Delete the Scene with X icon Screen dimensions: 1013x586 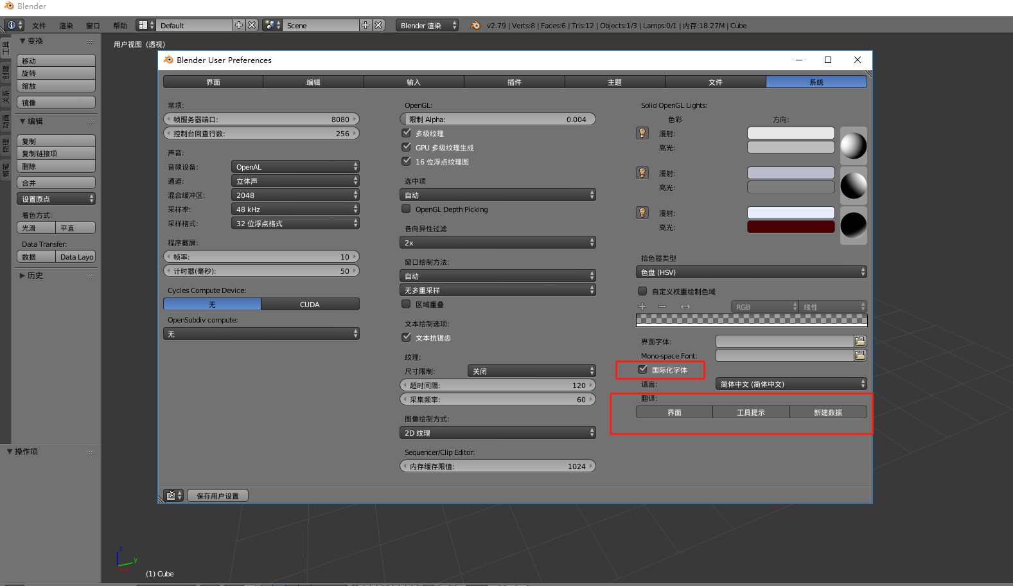pyautogui.click(x=378, y=25)
